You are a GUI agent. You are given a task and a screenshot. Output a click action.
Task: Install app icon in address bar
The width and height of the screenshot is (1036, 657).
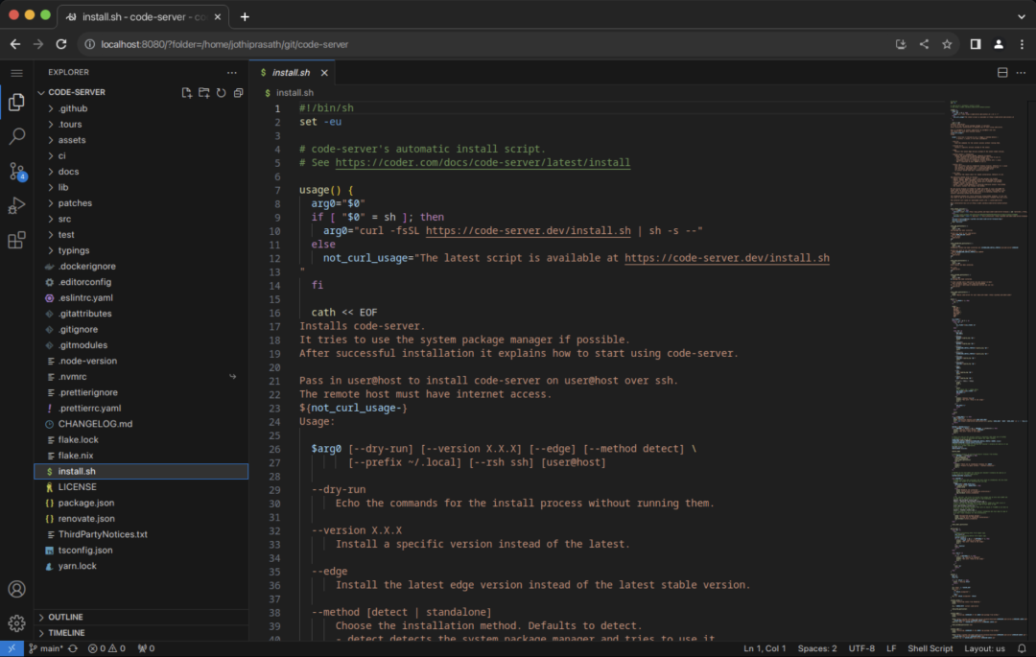pyautogui.click(x=901, y=44)
